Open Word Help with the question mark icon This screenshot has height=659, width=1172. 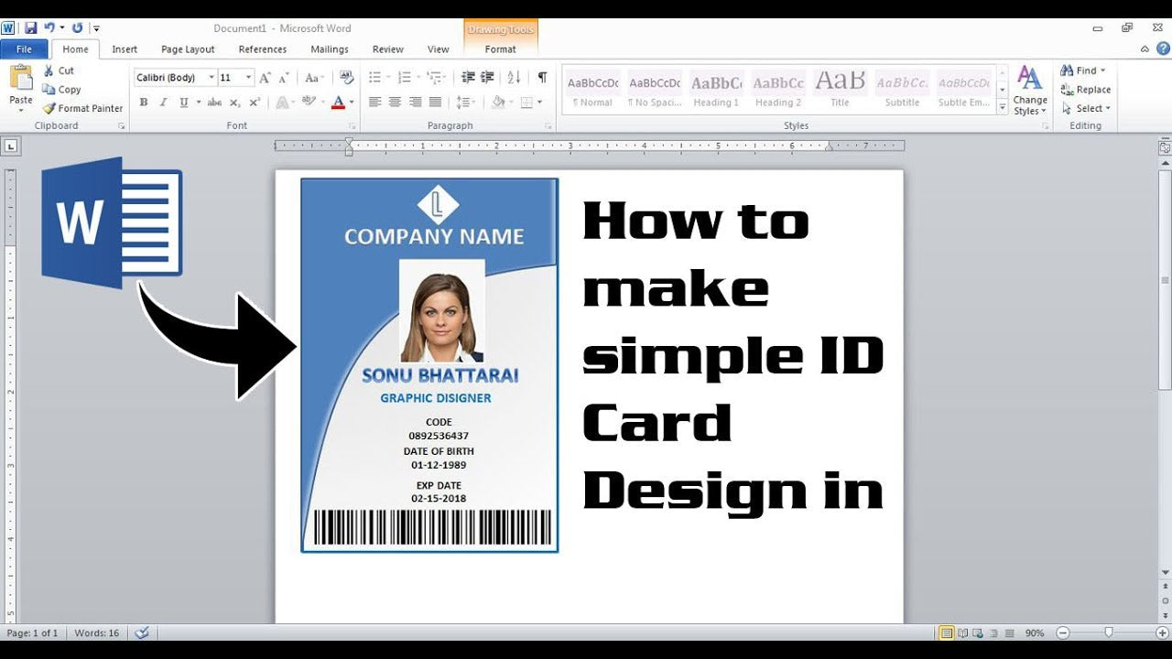click(x=1161, y=49)
